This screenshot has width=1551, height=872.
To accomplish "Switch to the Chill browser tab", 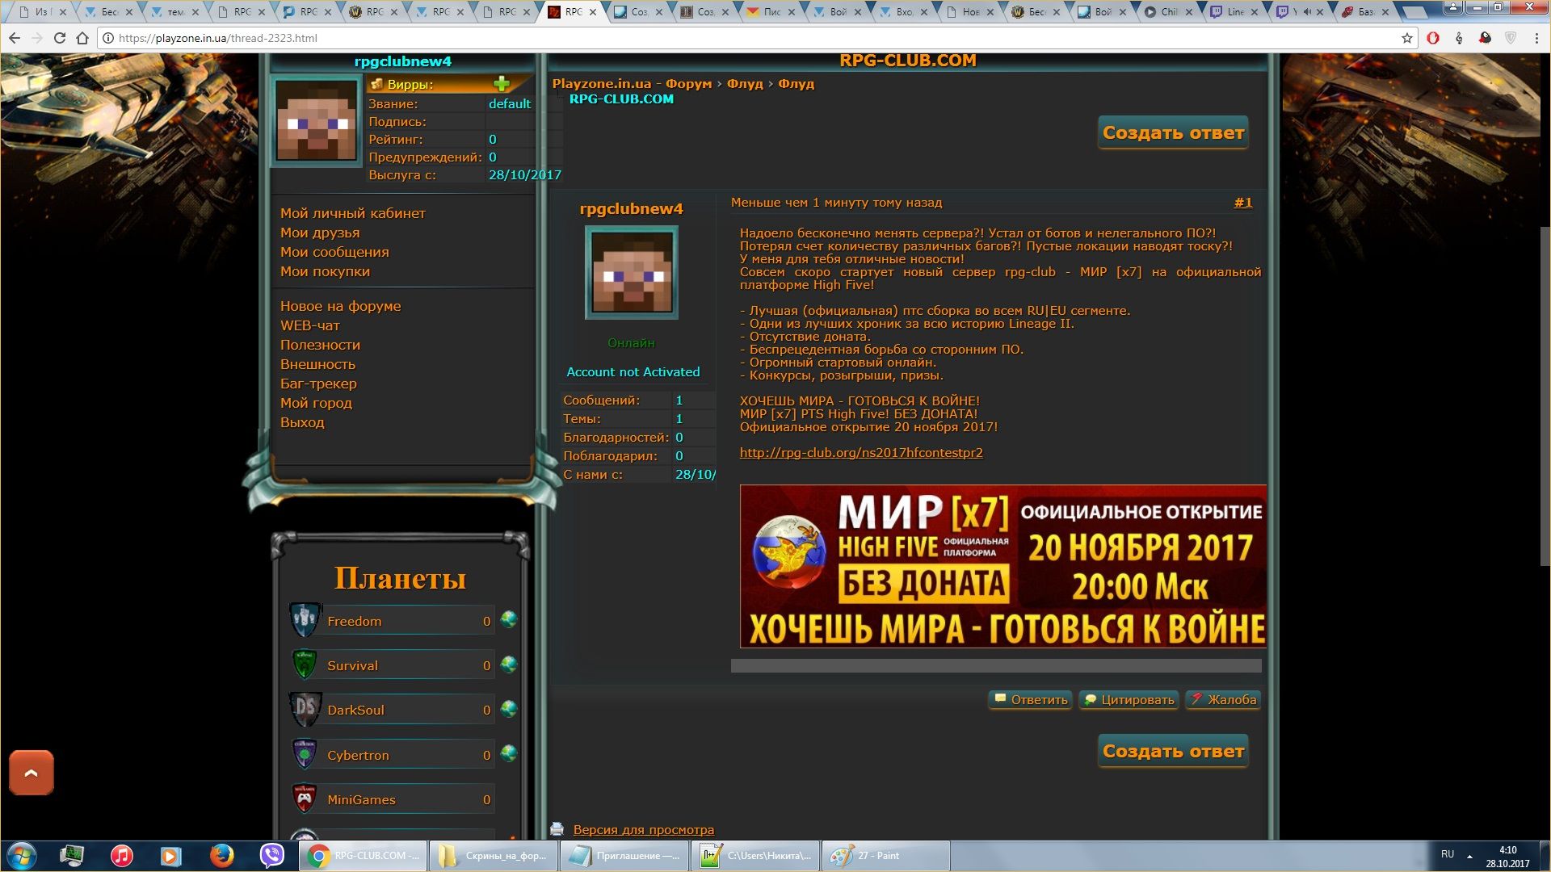I will pyautogui.click(x=1168, y=12).
